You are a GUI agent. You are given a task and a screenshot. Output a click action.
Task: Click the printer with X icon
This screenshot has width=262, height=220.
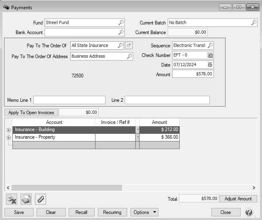[x=11, y=199]
